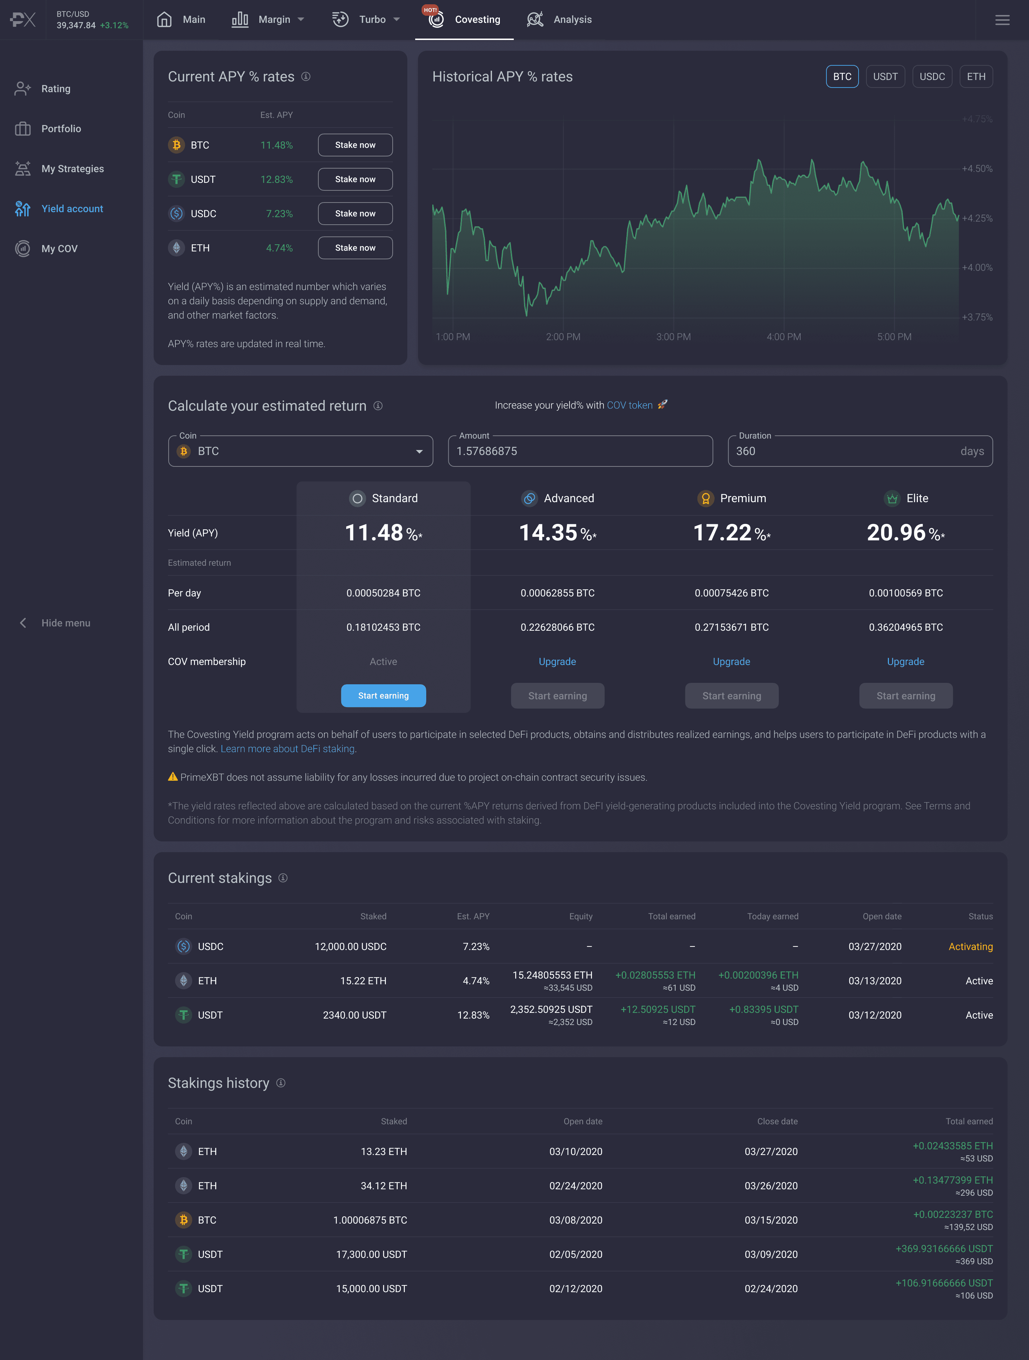Click Start earning for Standard plan
This screenshot has width=1029, height=1360.
pos(383,695)
